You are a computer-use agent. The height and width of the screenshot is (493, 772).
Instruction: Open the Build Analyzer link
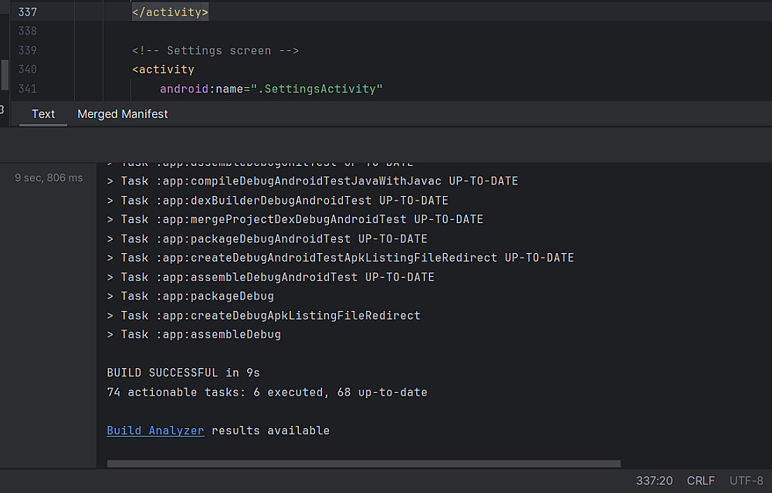click(x=155, y=431)
